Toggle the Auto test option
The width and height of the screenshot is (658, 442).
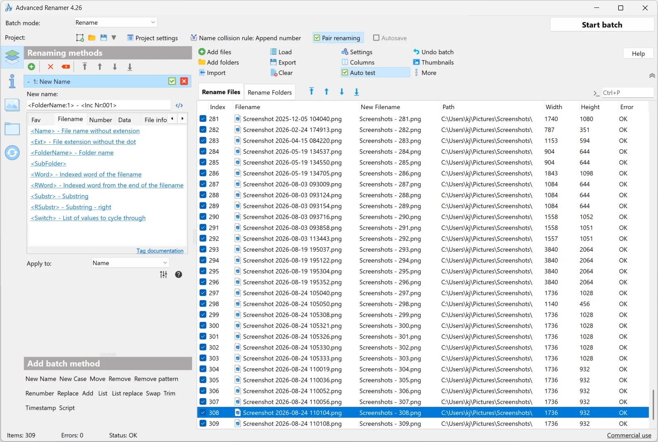click(x=375, y=73)
